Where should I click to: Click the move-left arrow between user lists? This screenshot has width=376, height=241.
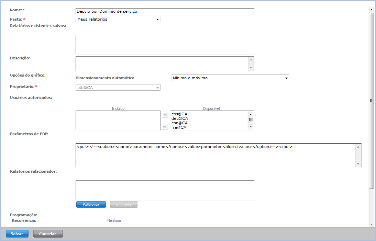tap(165, 115)
